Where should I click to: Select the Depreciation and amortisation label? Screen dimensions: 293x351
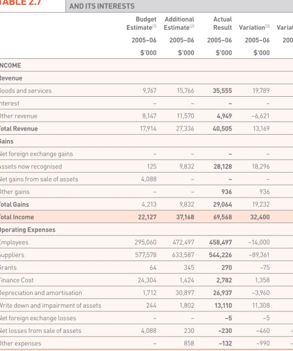pos(41,293)
